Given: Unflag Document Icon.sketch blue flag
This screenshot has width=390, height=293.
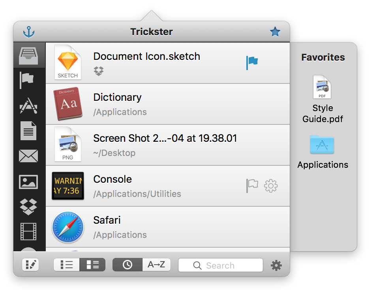Looking at the screenshot, I should [252, 63].
